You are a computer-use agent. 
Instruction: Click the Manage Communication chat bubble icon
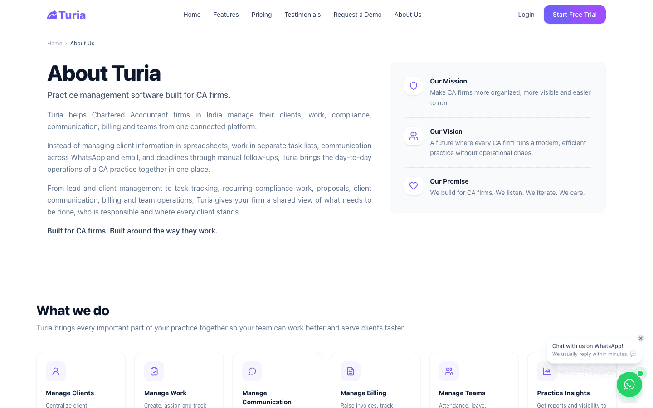pos(252,371)
